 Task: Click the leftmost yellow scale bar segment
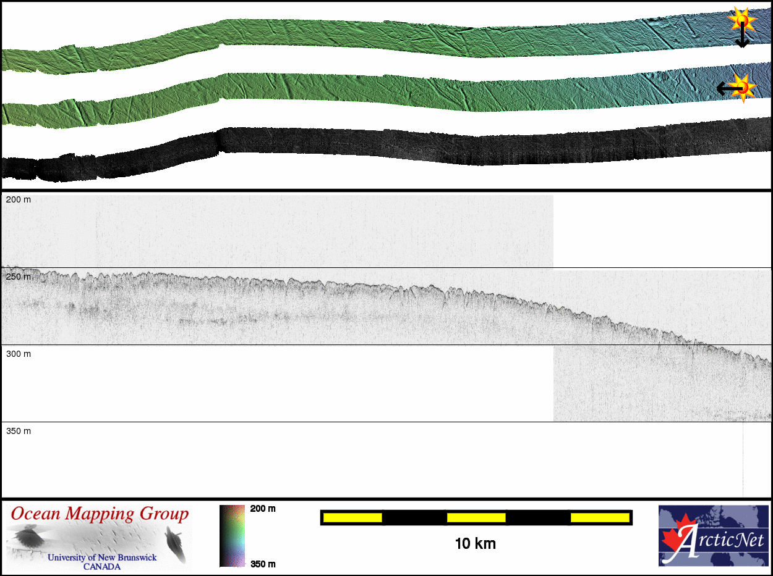pos(352,517)
